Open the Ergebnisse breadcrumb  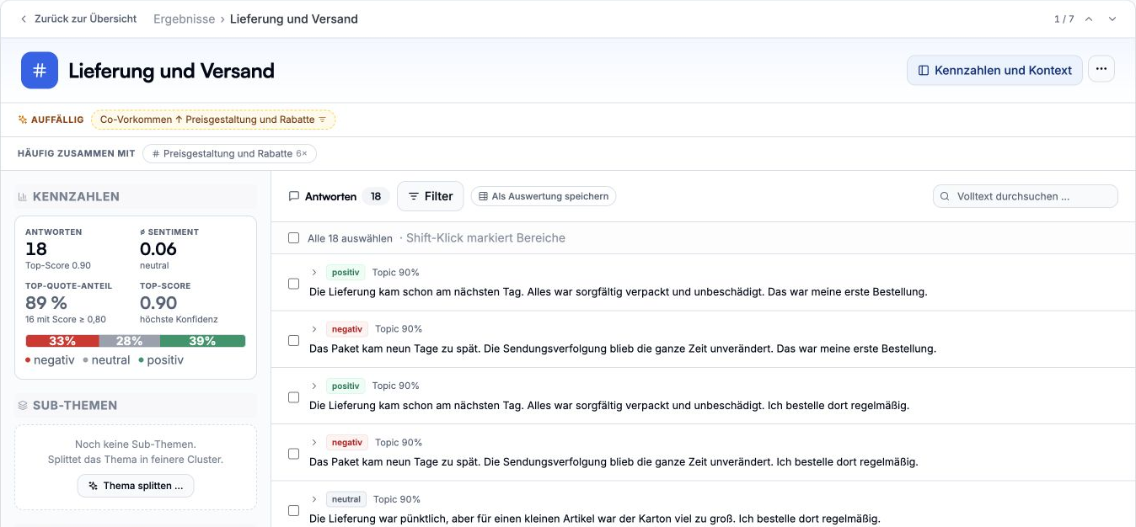184,19
